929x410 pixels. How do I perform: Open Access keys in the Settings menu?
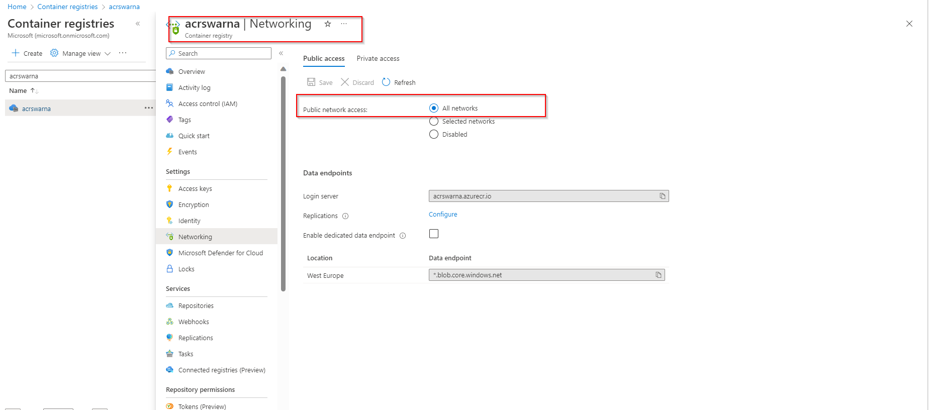[195, 189]
